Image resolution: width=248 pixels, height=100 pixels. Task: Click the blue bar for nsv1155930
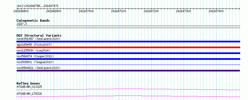pos(128,53)
